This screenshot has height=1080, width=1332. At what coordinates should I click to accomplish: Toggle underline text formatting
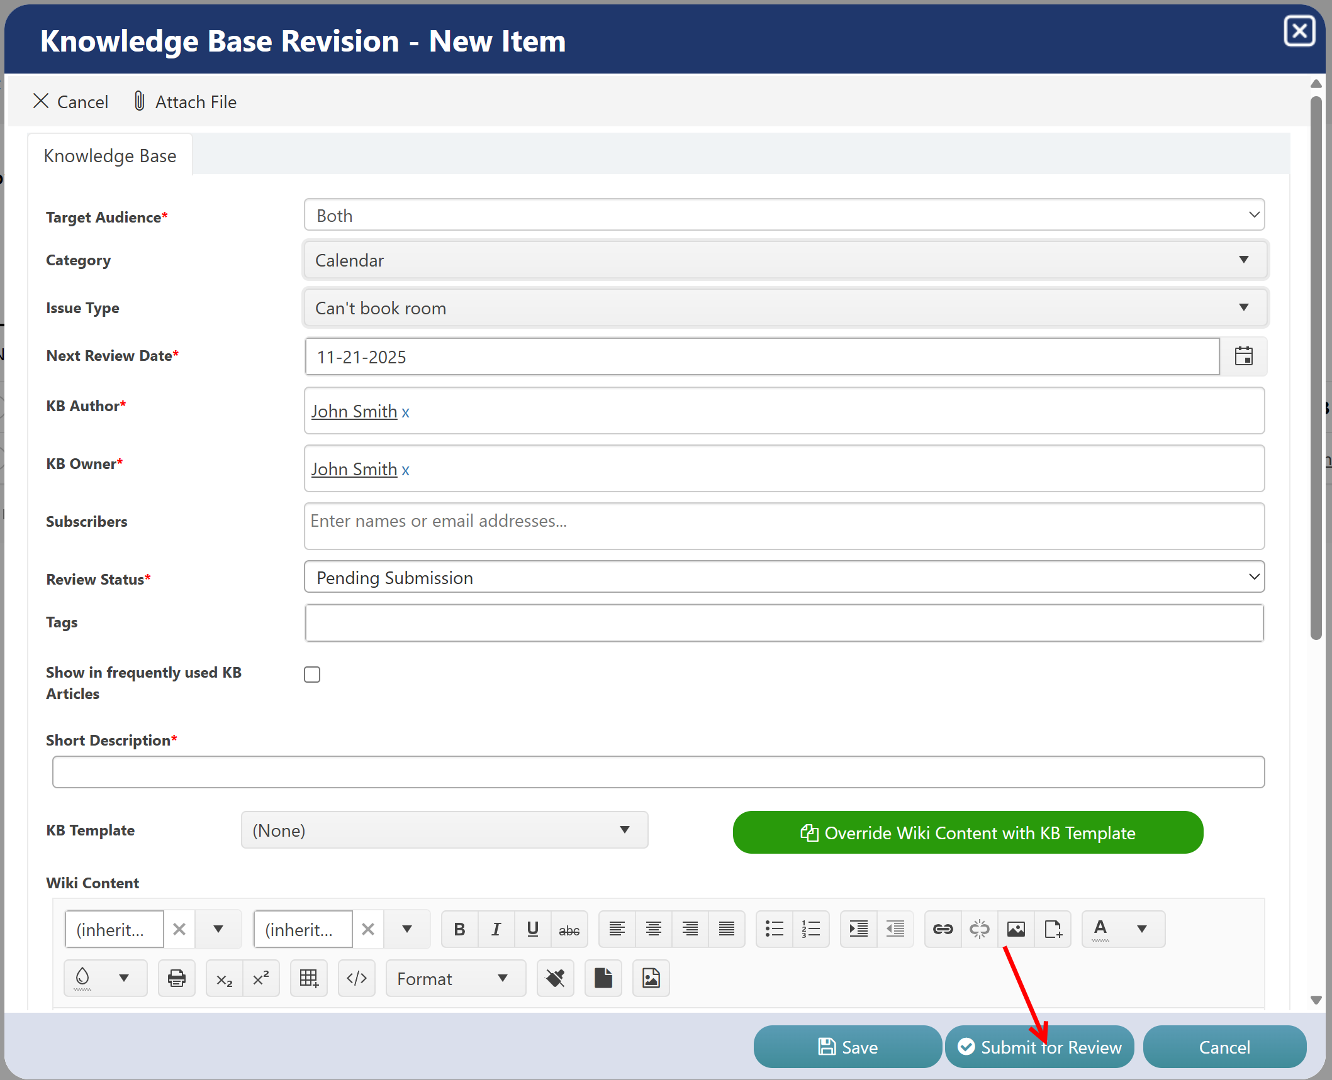[x=532, y=929]
